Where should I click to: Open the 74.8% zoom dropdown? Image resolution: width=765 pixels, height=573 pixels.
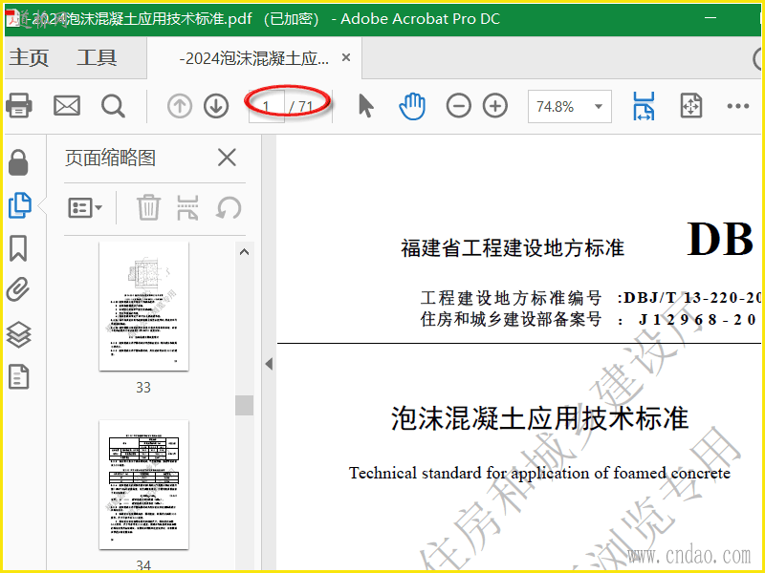(569, 106)
